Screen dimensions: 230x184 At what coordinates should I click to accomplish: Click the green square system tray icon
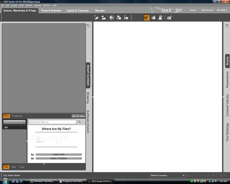pyautogui.click(x=192, y=181)
